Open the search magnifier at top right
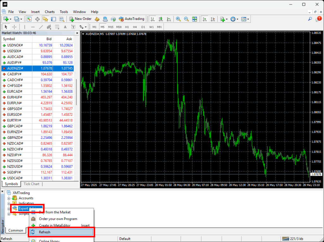This screenshot has width=324, height=242. [x=310, y=19]
